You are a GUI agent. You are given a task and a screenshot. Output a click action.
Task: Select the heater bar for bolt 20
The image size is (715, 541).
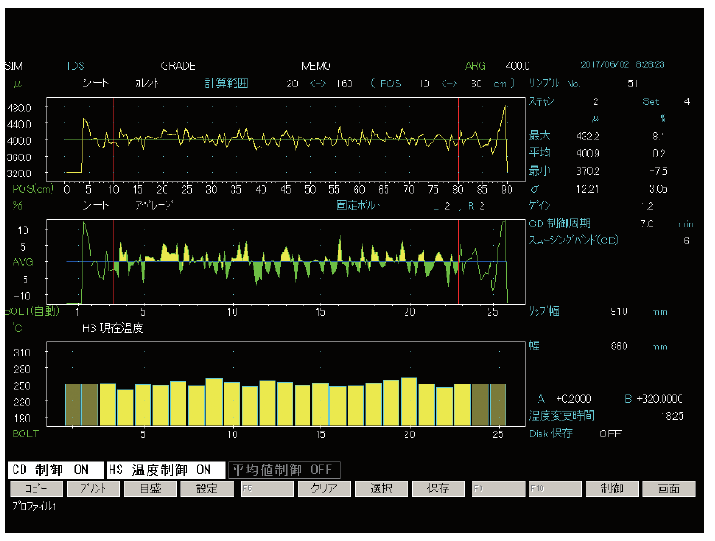[x=409, y=402]
